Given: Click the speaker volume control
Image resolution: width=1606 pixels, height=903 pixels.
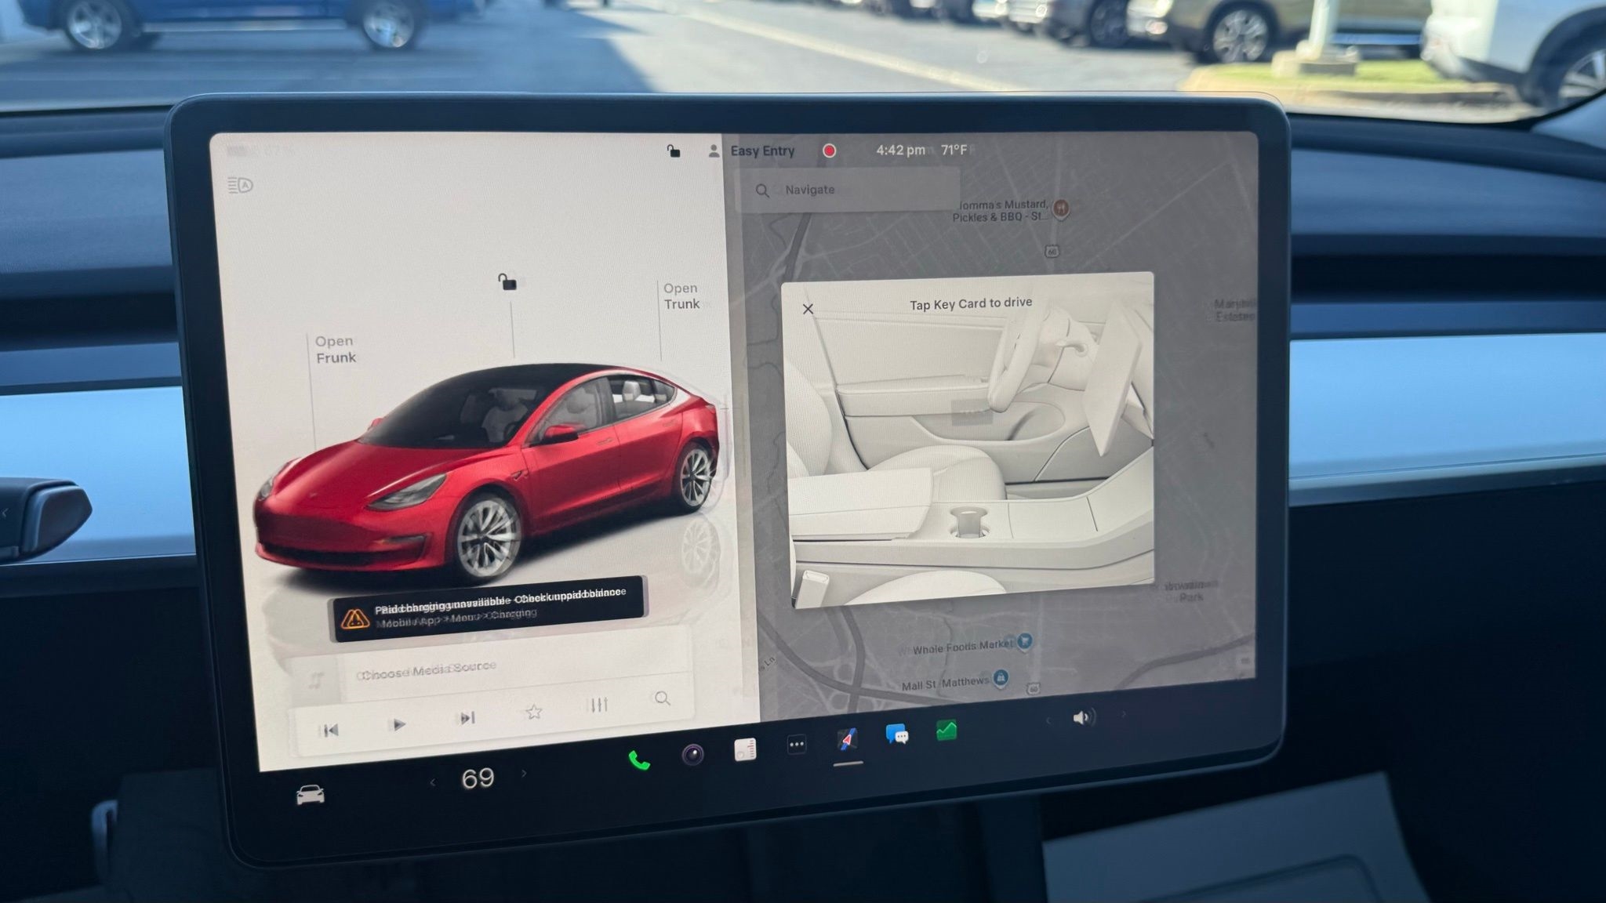Looking at the screenshot, I should tap(1083, 717).
